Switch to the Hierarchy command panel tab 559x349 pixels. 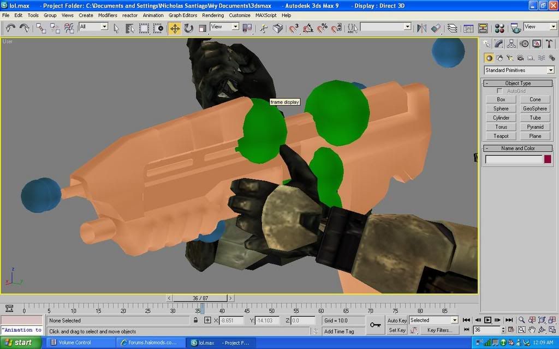click(511, 44)
